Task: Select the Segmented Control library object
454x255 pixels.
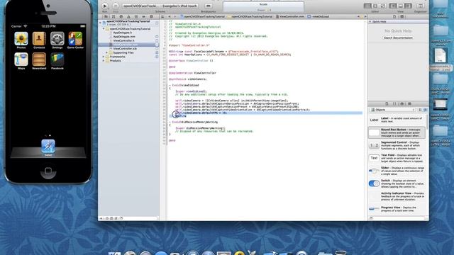Action: (x=397, y=145)
